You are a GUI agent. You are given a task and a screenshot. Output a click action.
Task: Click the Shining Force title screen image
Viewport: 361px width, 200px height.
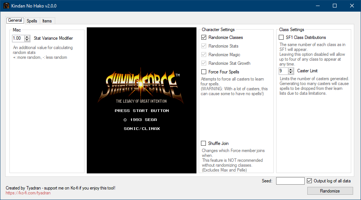point(141,100)
